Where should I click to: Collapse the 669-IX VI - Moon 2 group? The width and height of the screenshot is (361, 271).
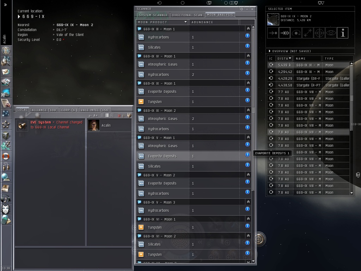(x=248, y=236)
